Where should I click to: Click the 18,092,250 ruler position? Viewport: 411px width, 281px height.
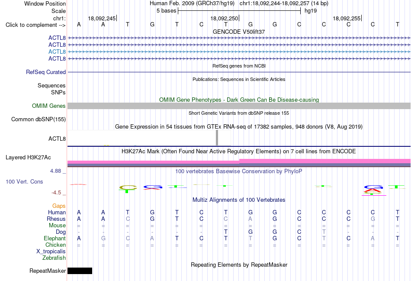224,18
